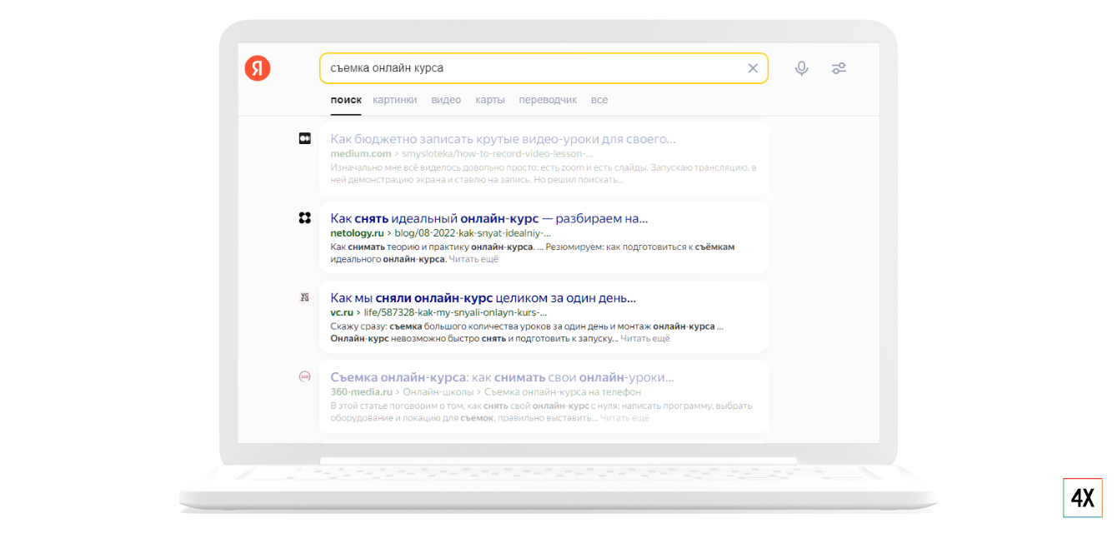Click the Medium favicon icon
This screenshot has width=1117, height=533.
[x=305, y=138]
